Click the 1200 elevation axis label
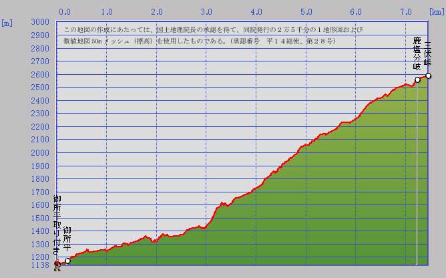This screenshot has height=278, width=446. 40,257
